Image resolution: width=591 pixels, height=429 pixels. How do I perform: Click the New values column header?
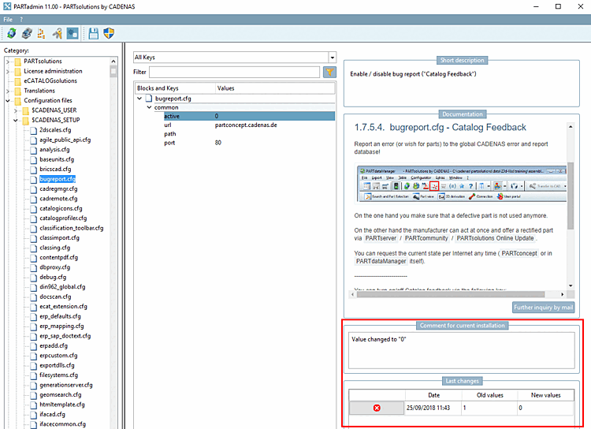pos(546,395)
